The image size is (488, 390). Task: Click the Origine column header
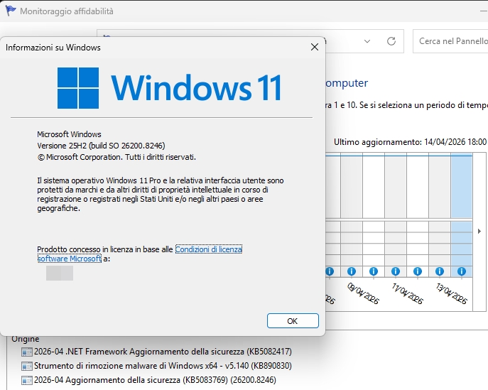[26, 339]
